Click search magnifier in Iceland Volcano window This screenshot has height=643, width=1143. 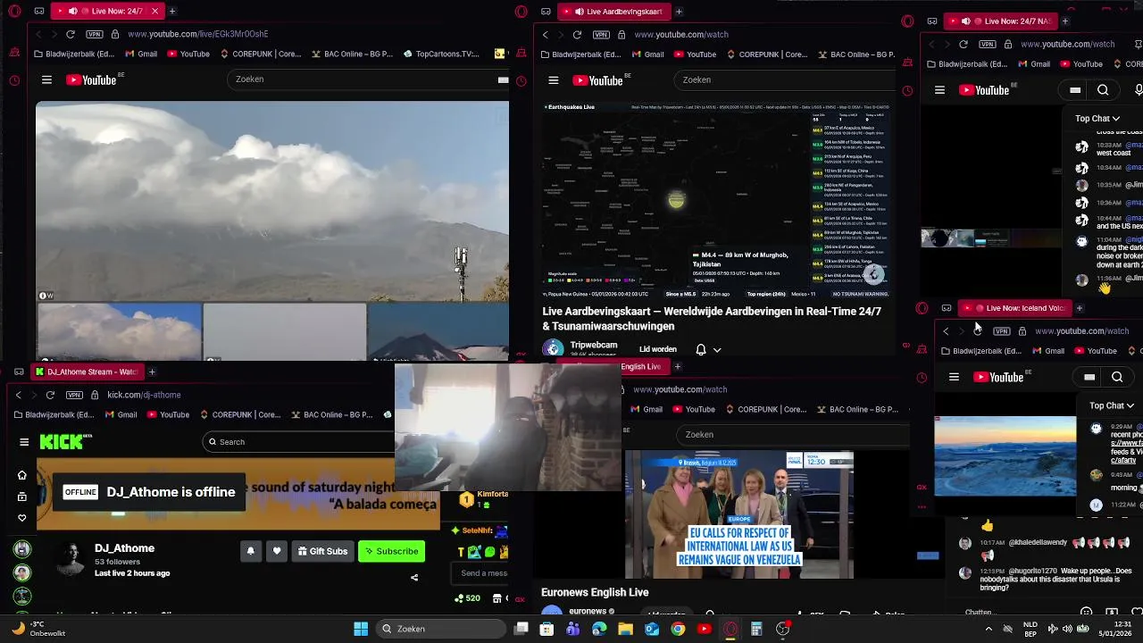(1117, 377)
